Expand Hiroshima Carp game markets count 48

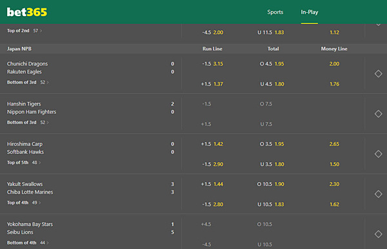[36, 163]
